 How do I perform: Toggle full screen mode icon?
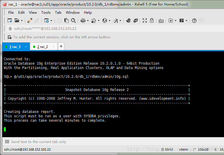(145, 20)
